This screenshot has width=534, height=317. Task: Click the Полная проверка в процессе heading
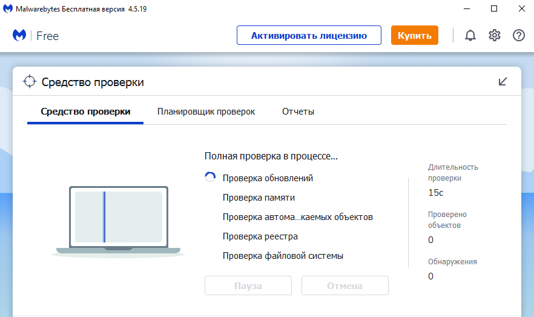pos(271,156)
